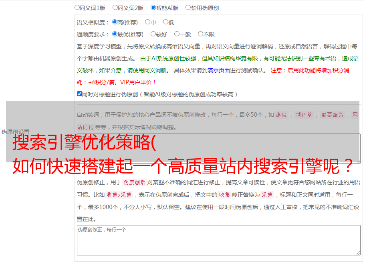
Task: Set 通顺度要求 to 一般
Action: click(x=177, y=34)
